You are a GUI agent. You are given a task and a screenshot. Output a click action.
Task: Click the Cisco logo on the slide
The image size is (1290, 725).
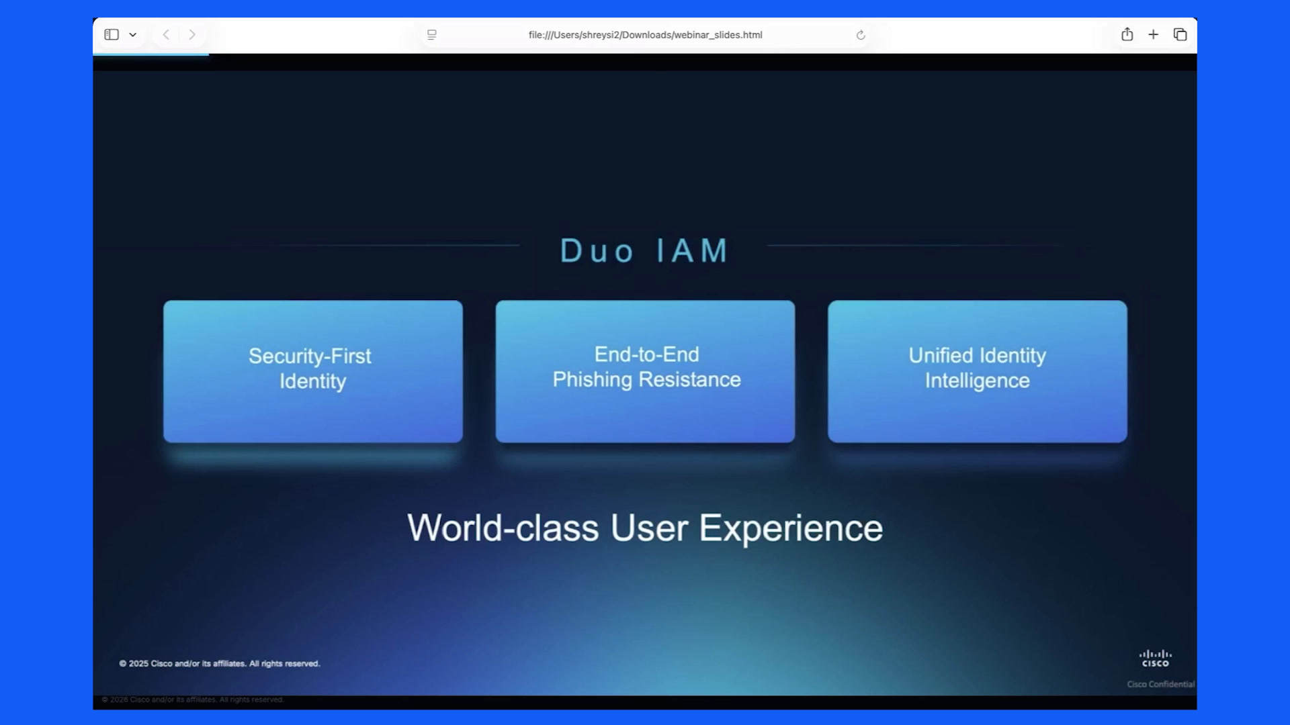click(x=1156, y=658)
